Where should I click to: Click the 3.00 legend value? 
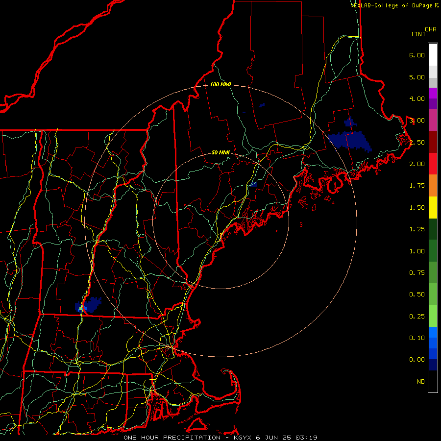pos(417,121)
